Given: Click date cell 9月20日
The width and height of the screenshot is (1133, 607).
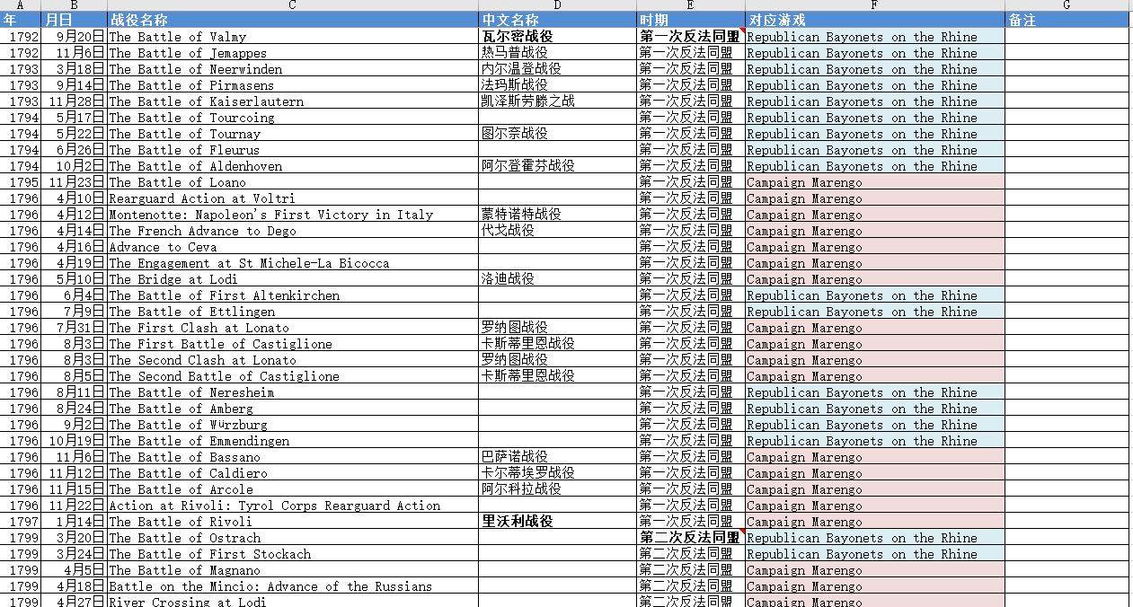Looking at the screenshot, I should [74, 37].
